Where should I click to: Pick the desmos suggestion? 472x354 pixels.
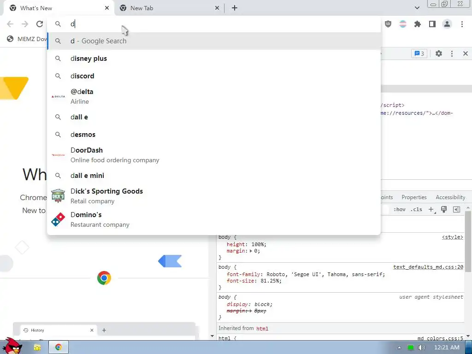(x=214, y=134)
